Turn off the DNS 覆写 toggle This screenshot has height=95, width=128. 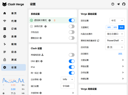click(72, 61)
